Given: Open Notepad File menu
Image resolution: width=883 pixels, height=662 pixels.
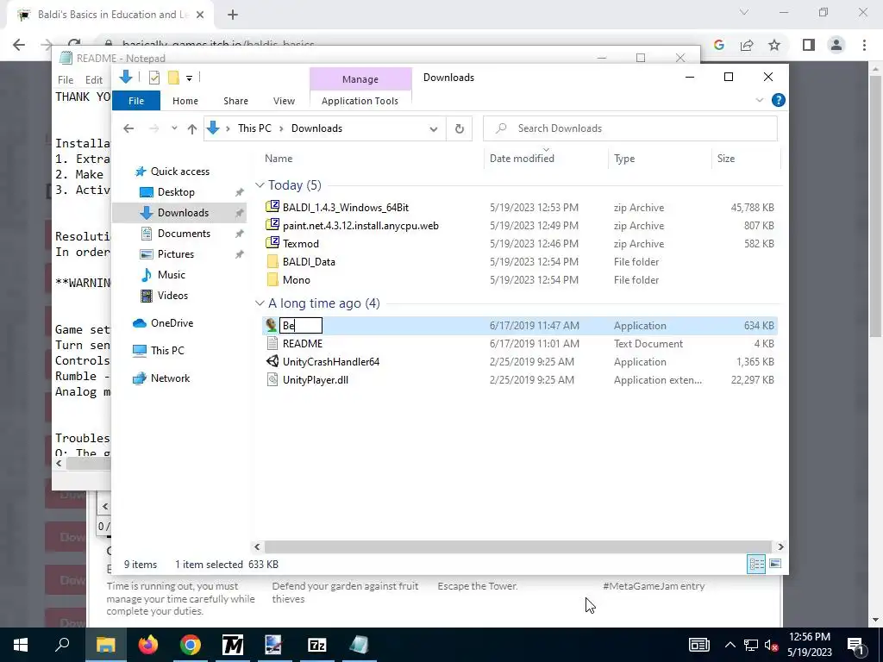Looking at the screenshot, I should click(x=66, y=80).
